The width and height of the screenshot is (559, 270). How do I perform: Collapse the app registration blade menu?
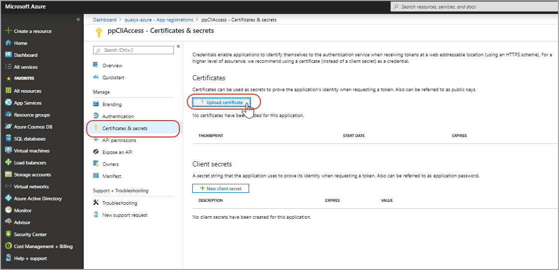click(178, 46)
